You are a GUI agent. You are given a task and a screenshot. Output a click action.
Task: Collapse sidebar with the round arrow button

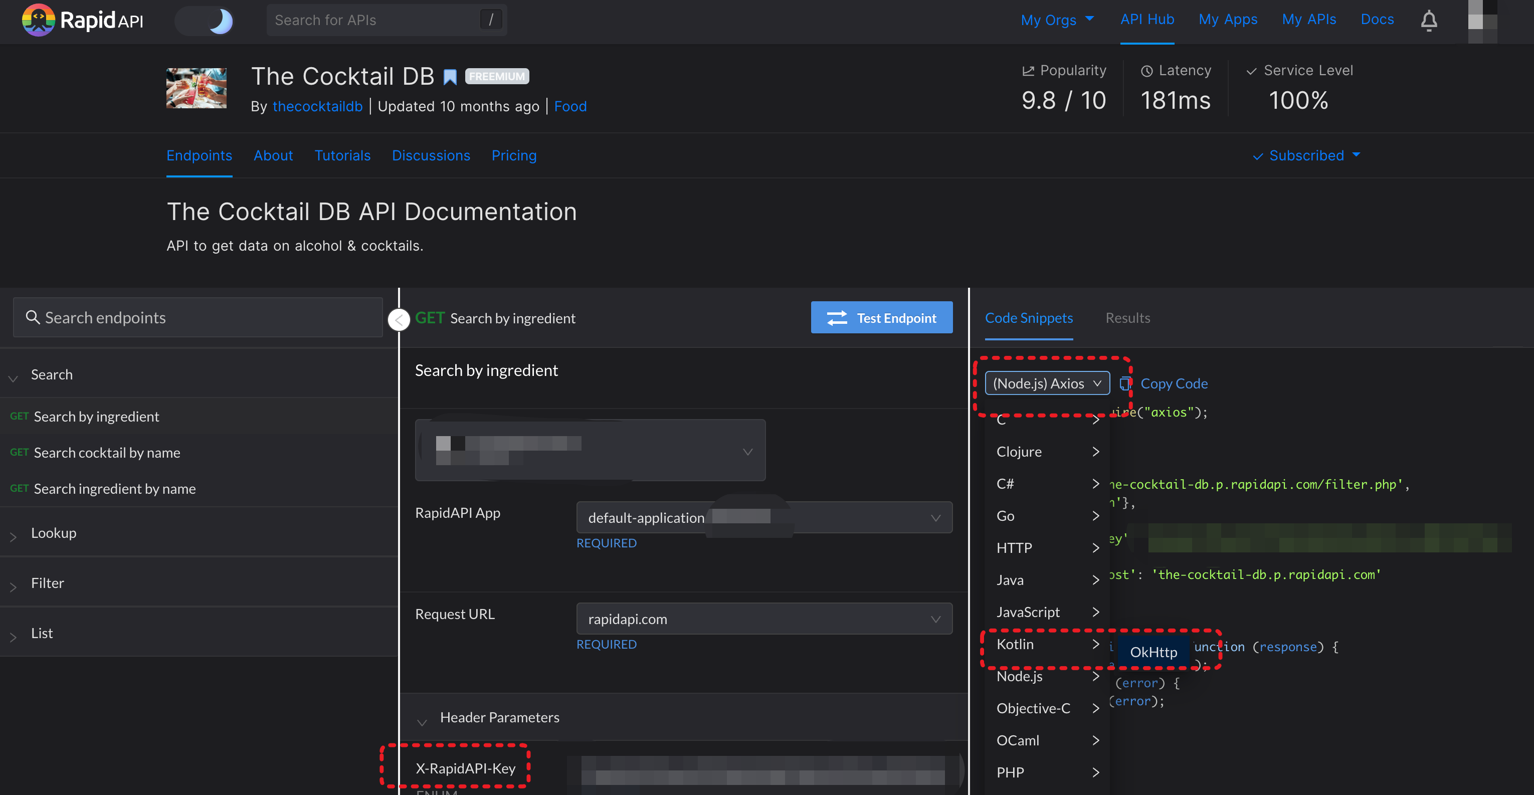point(399,320)
